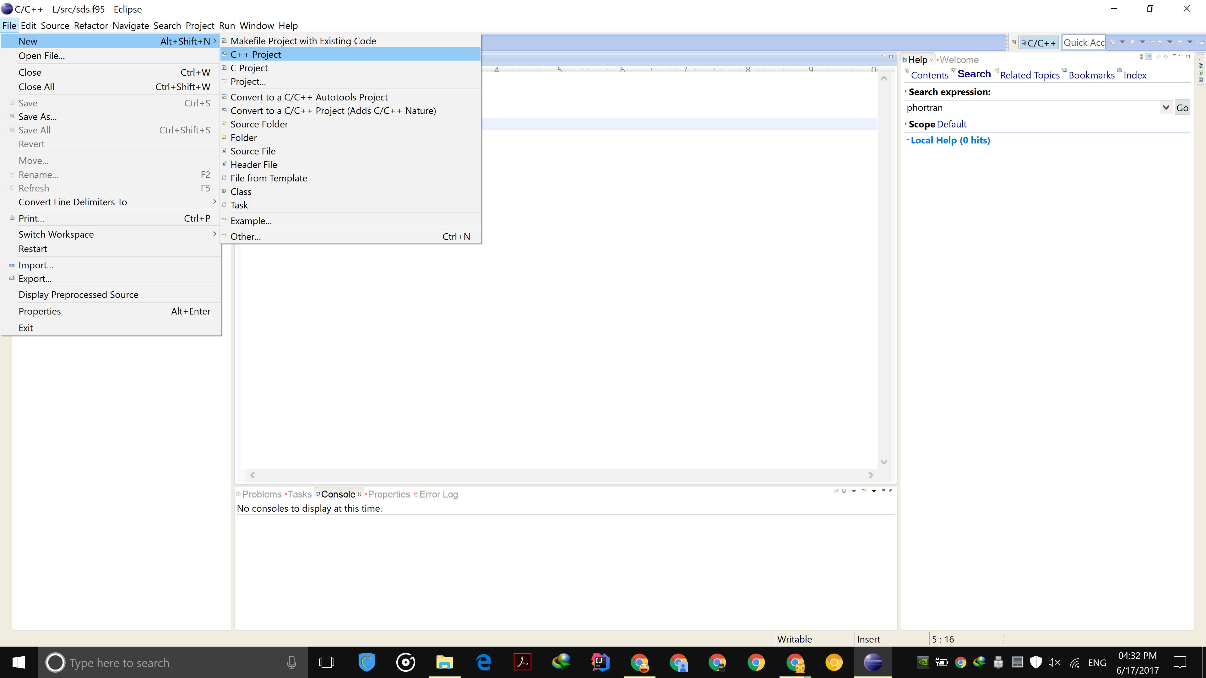Click muted volume icon in system tray
Viewport: 1206px width, 678px height.
coord(1054,662)
